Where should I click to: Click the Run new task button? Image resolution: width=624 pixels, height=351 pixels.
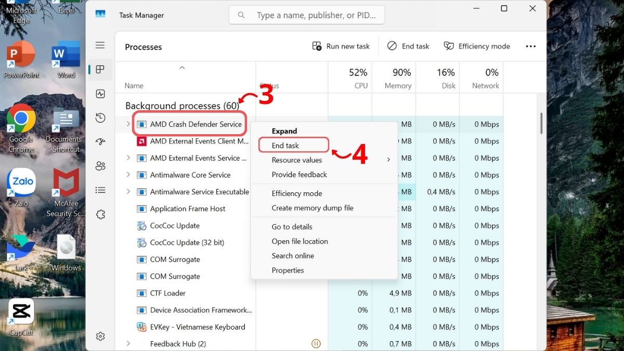341,46
